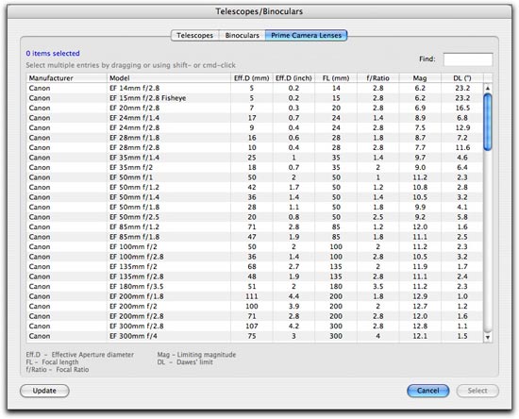Click the Canon cell of EF 14mm f/2.8 row
The image size is (519, 419).
pos(40,88)
